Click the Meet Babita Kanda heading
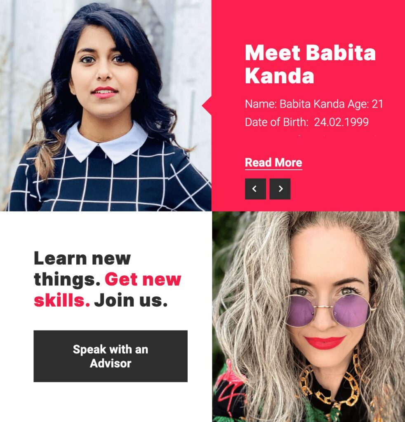Viewport: 405px width, 422px height. click(310, 64)
